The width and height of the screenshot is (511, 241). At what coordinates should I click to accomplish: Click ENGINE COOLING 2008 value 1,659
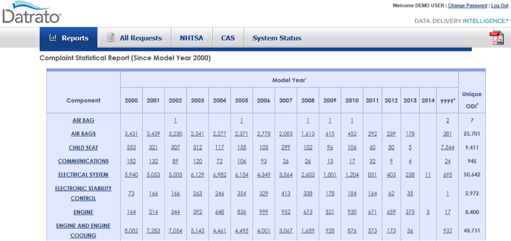308,231
